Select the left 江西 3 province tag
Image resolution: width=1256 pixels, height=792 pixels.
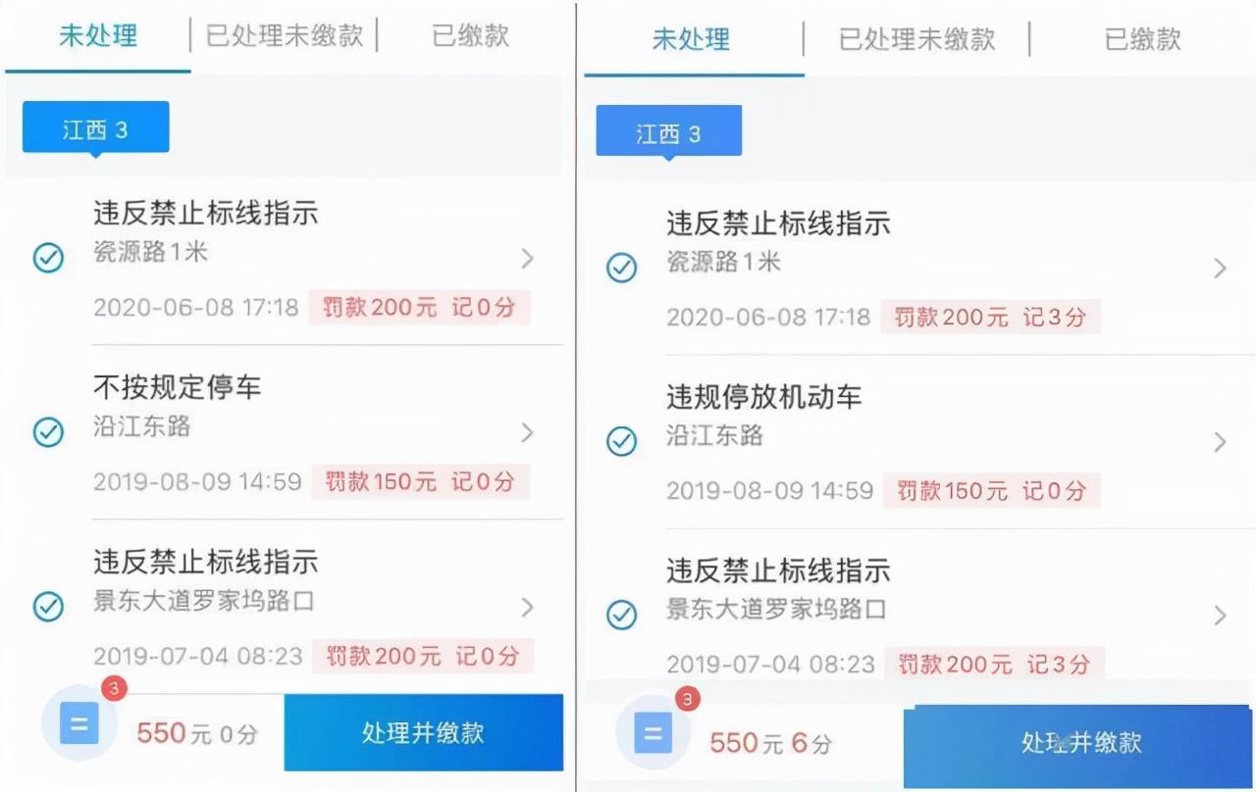95,129
